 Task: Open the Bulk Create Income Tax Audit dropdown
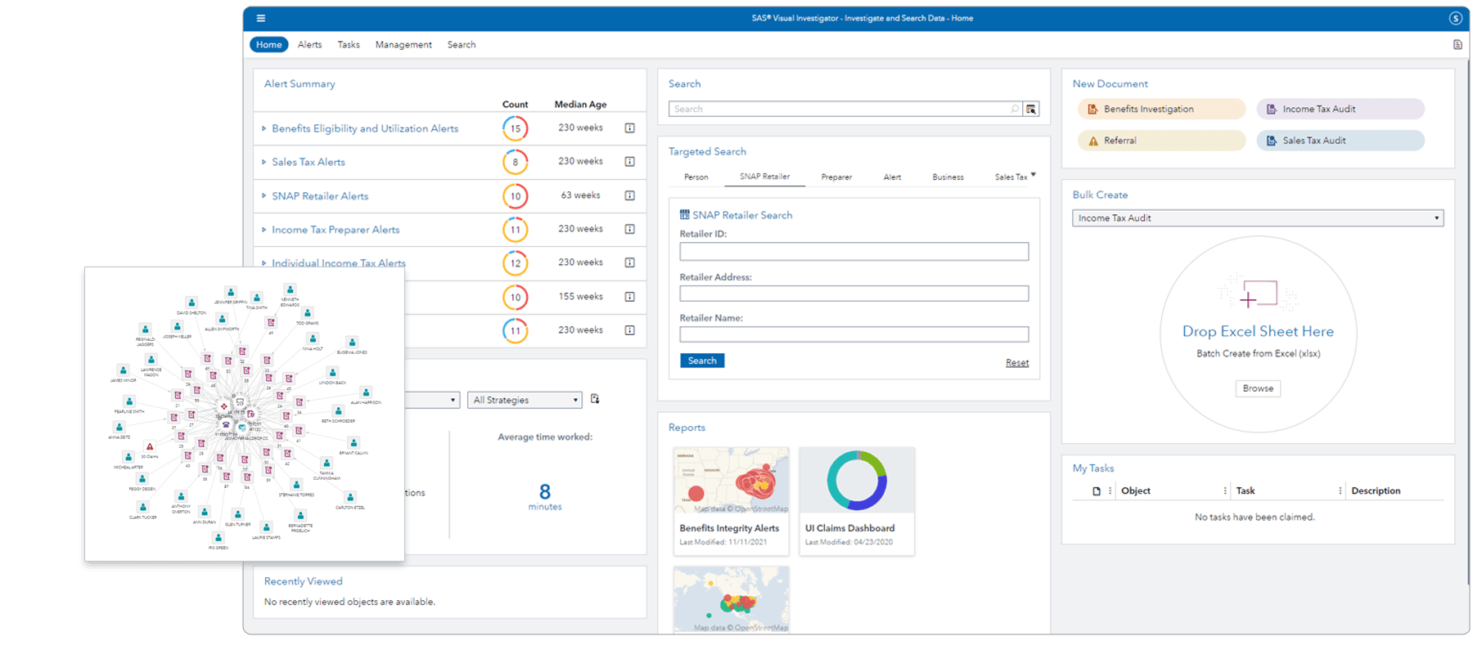pos(1258,218)
